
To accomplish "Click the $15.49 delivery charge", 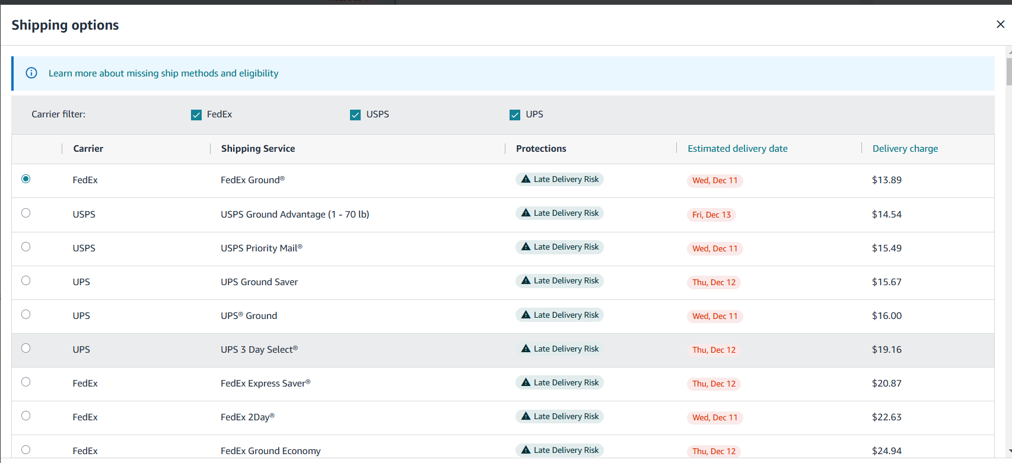I will point(887,248).
